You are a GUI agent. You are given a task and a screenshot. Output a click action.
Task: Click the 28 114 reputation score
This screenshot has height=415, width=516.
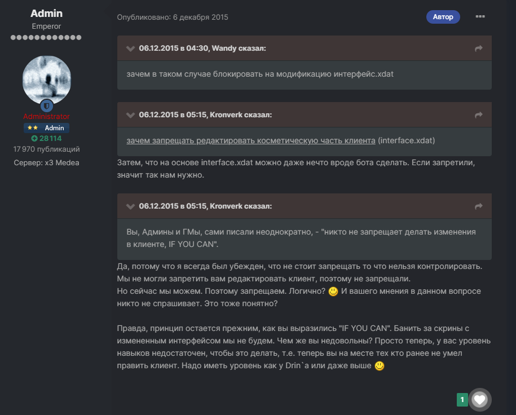click(x=50, y=139)
